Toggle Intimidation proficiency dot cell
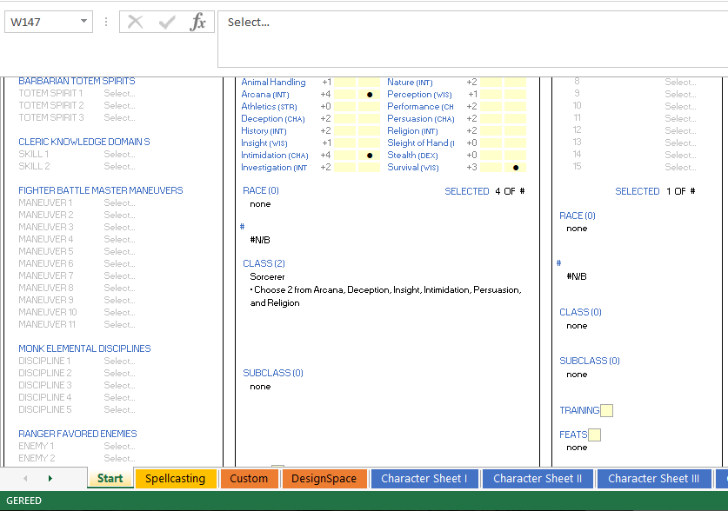This screenshot has height=511, width=728. pos(370,156)
